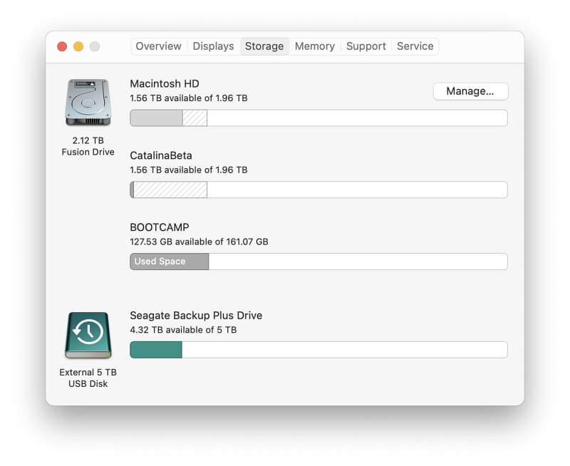570x466 pixels.
Task: Click the green Seagate backup used segment
Action: tap(156, 350)
